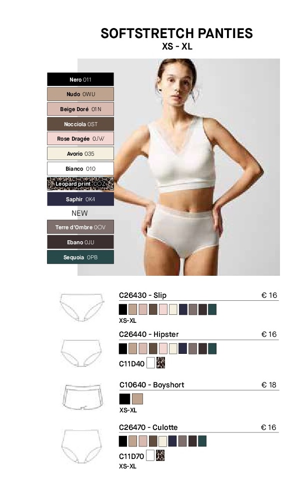Image resolution: width=292 pixels, height=491 pixels.
Task: Select the white swatch next to C11D40
Action: pyautogui.click(x=151, y=363)
